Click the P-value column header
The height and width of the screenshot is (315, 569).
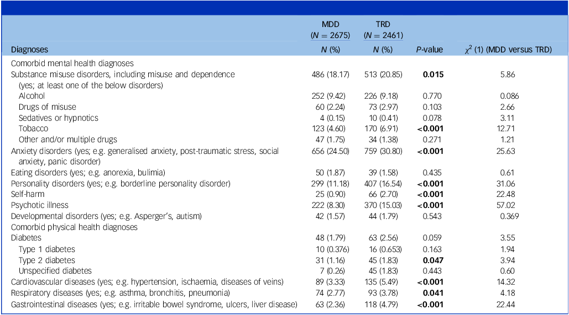coord(430,50)
